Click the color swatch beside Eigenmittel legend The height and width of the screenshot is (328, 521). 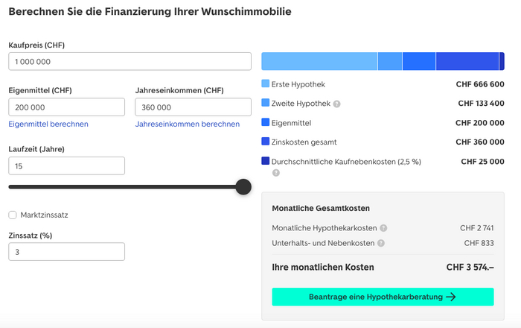click(266, 122)
